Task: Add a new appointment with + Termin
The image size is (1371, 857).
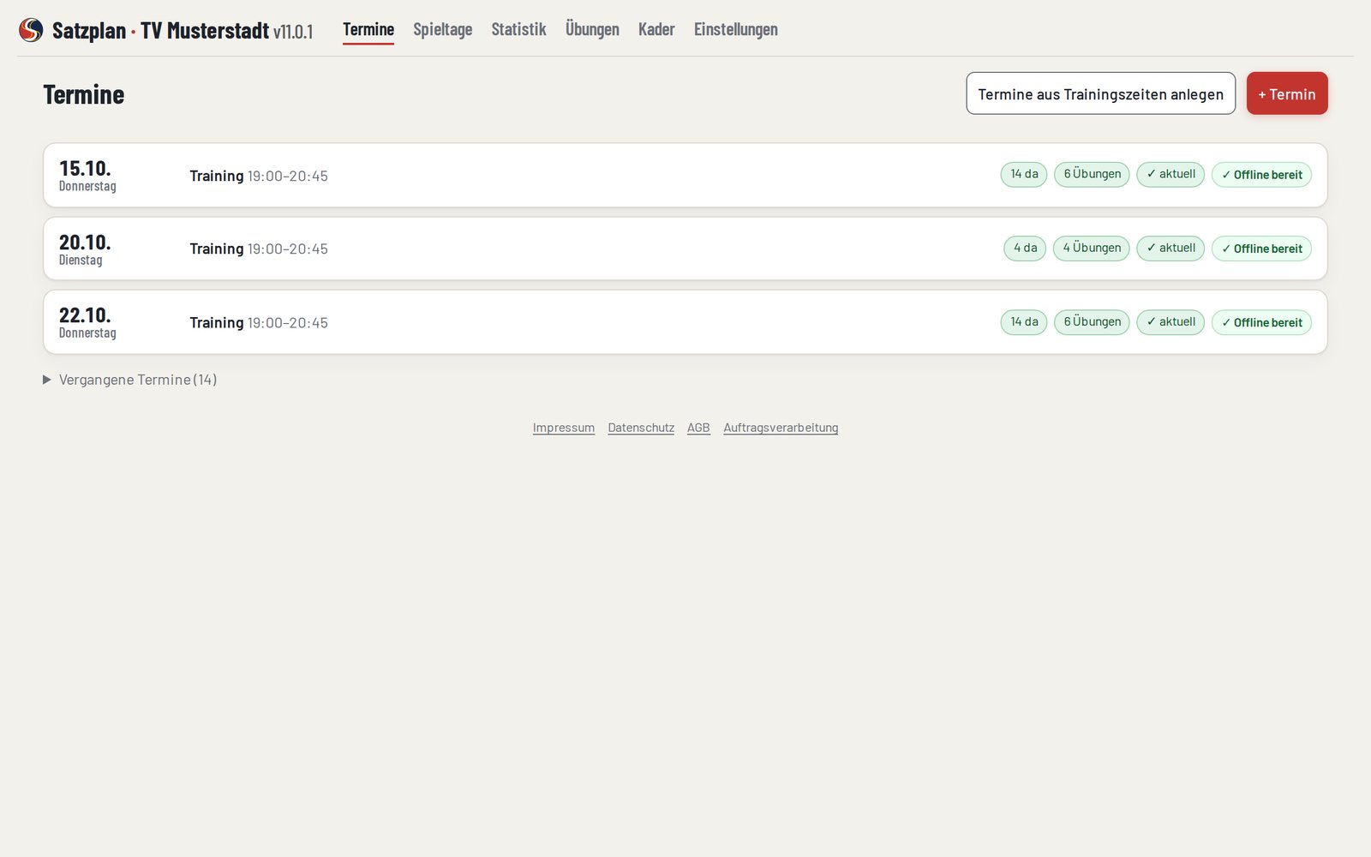Action: click(x=1287, y=93)
